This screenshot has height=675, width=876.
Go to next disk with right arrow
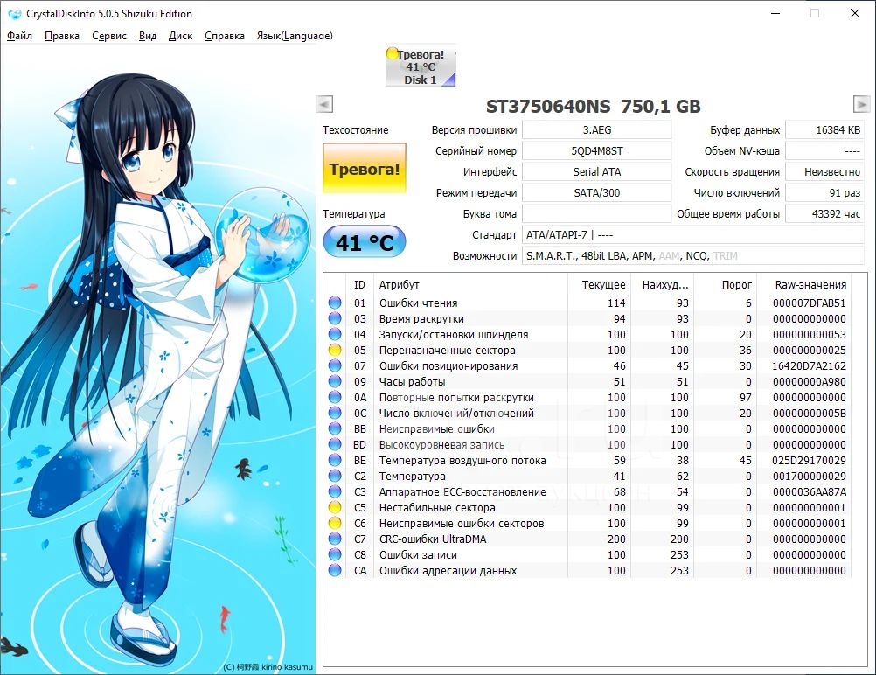(861, 105)
